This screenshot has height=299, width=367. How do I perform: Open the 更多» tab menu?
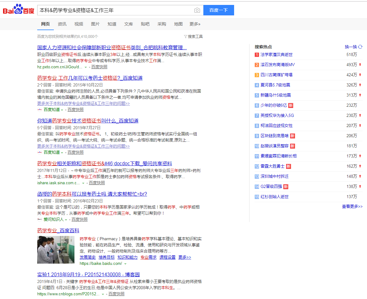195,24
